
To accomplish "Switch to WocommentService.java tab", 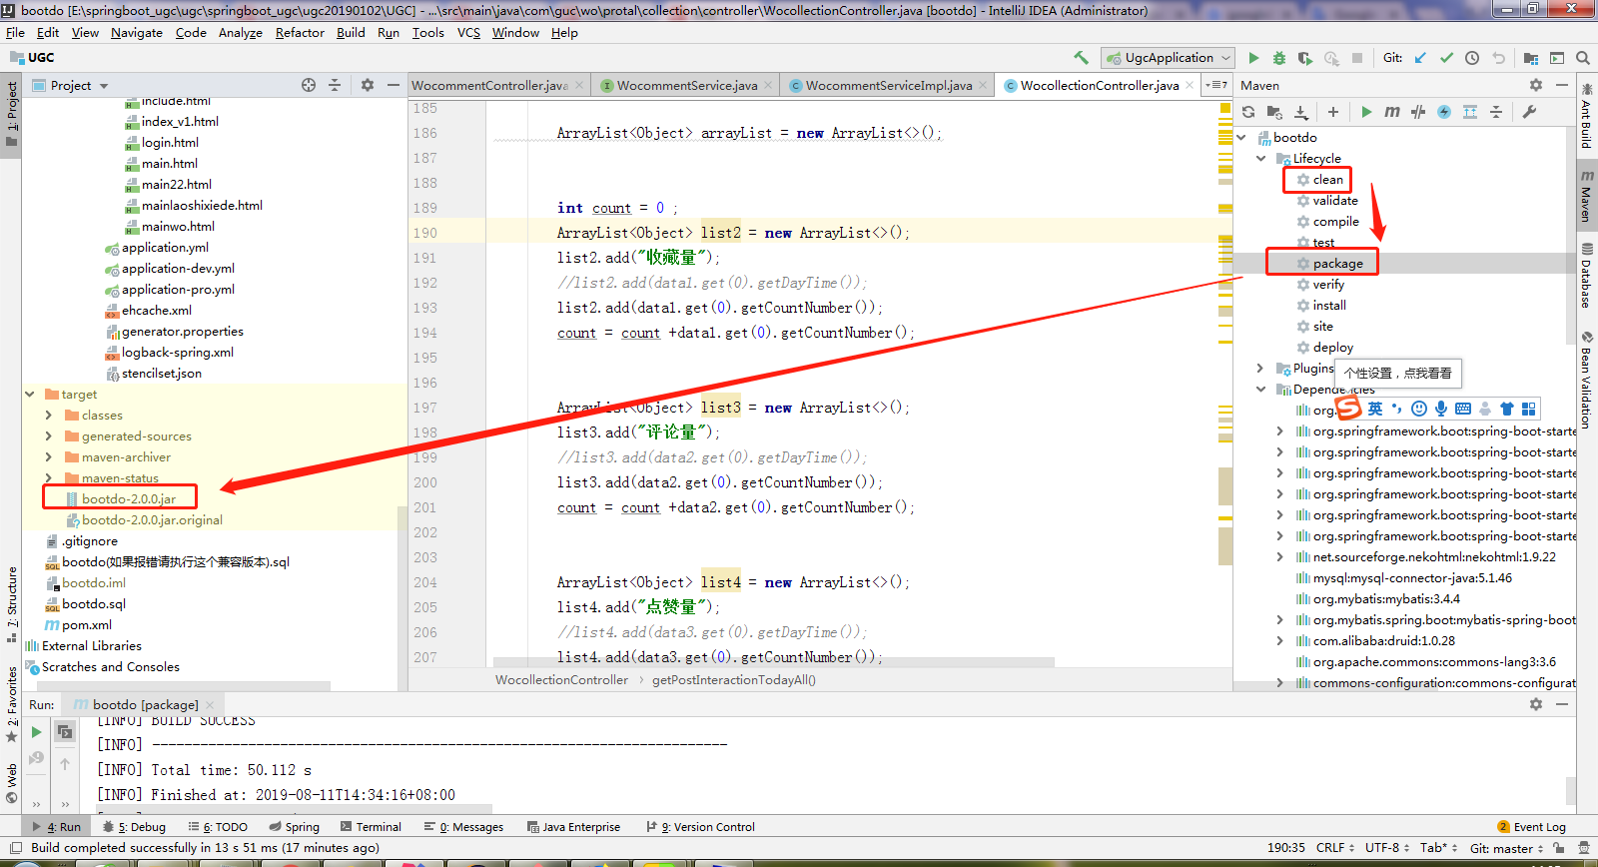I will 686,85.
